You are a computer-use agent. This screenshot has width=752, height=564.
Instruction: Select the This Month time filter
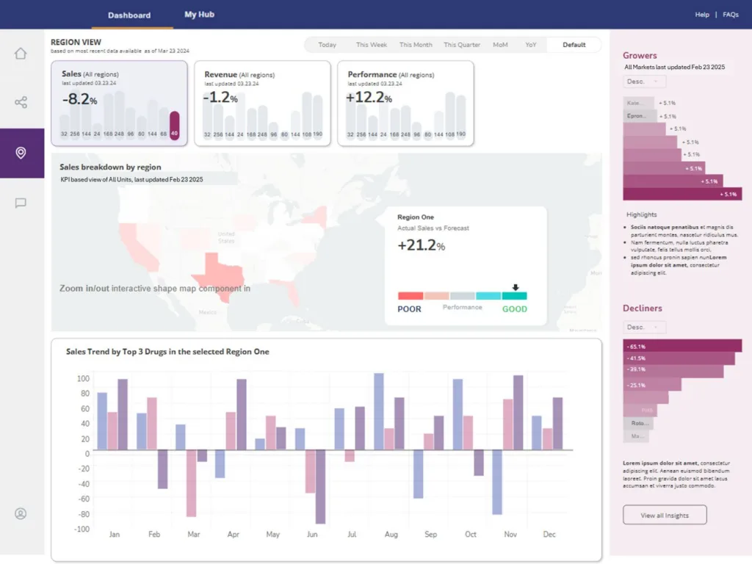(416, 45)
